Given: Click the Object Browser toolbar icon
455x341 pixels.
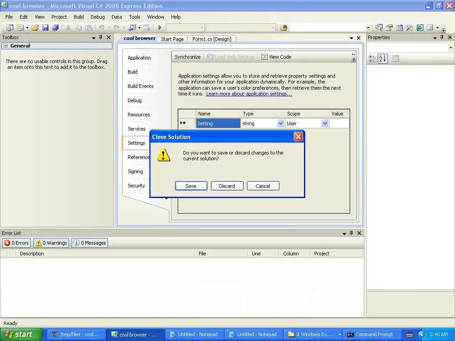Looking at the screenshot, I should pyautogui.click(x=399, y=28).
